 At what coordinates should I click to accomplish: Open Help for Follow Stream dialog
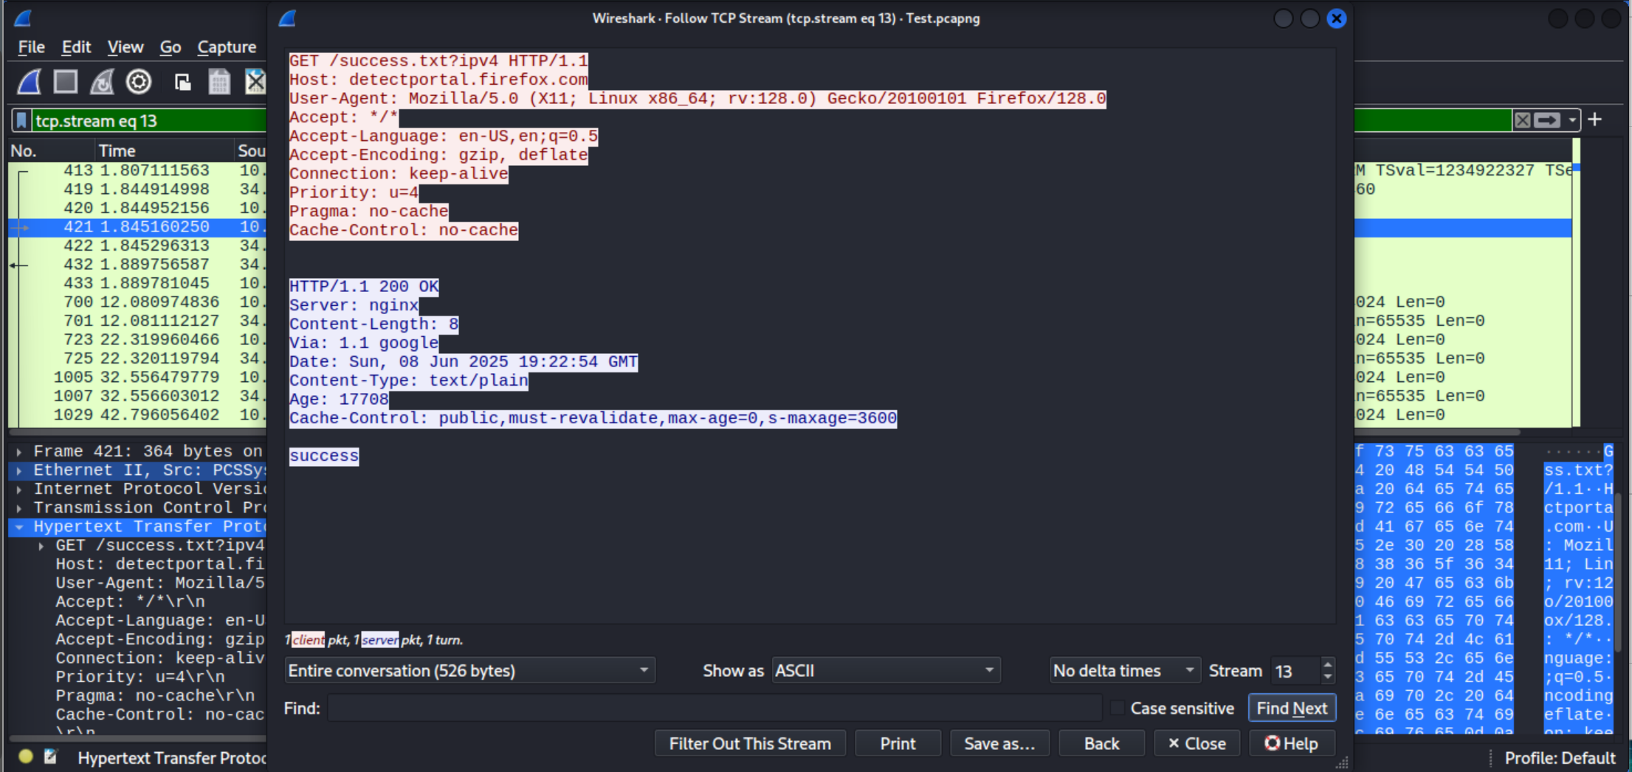pos(1292,744)
